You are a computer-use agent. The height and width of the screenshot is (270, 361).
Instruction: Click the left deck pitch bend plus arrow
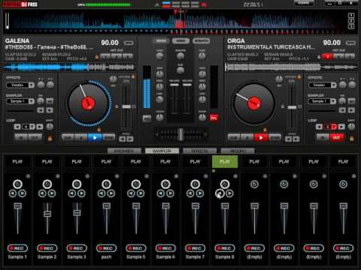(x=130, y=139)
